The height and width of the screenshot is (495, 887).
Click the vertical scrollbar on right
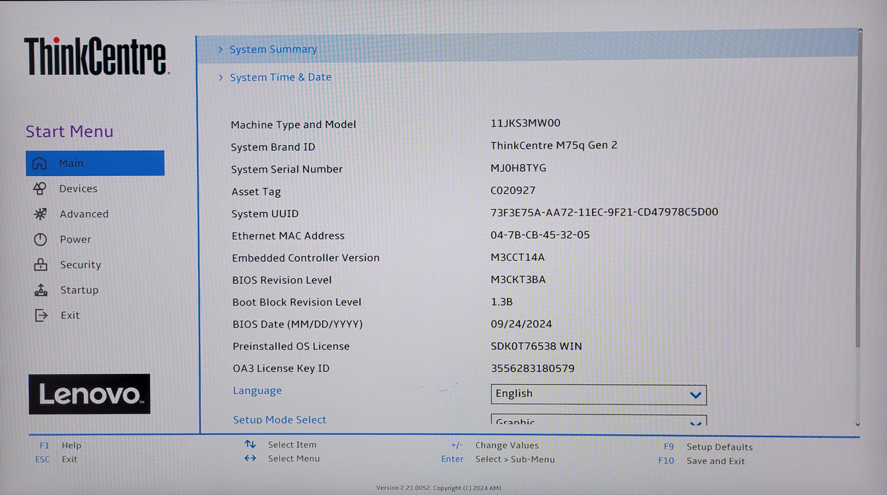pyautogui.click(x=859, y=191)
